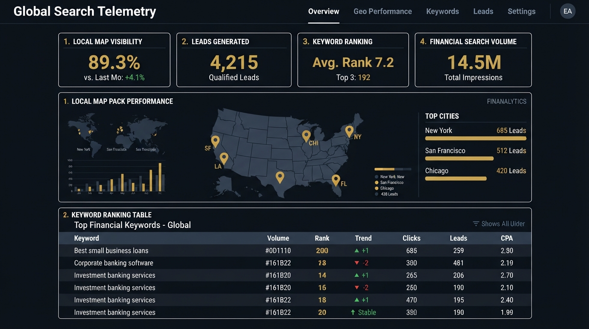
Task: Switch to the Overview tab
Action: 324,12
